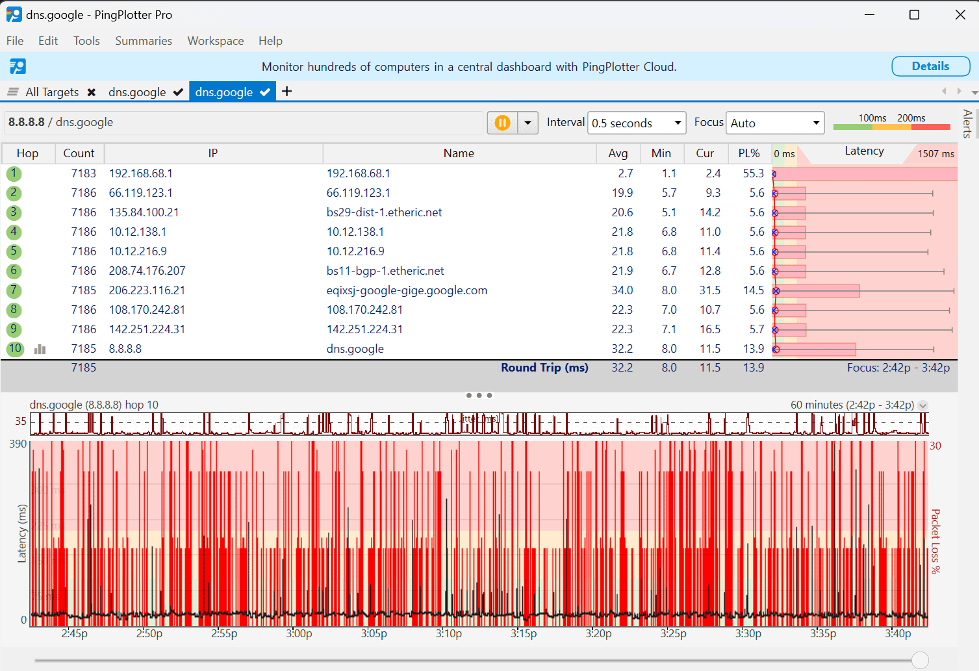Click the PL% column header
Viewport: 979px width, 671px height.
point(749,153)
